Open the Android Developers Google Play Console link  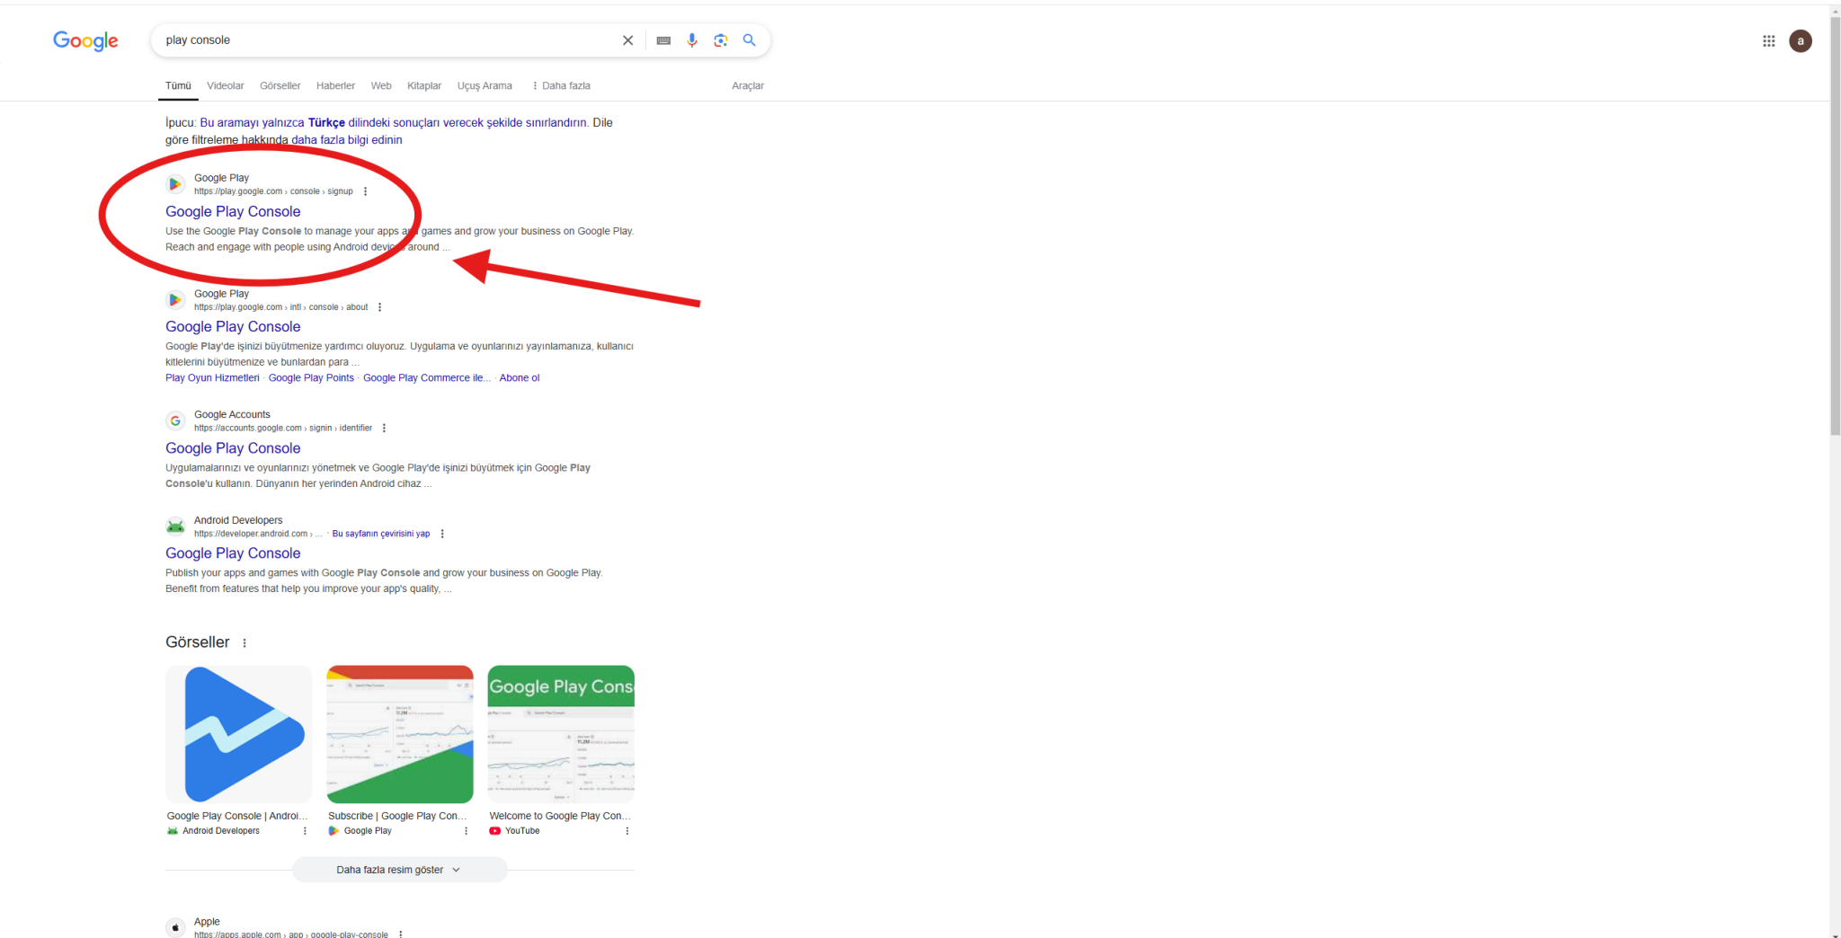[x=233, y=553]
